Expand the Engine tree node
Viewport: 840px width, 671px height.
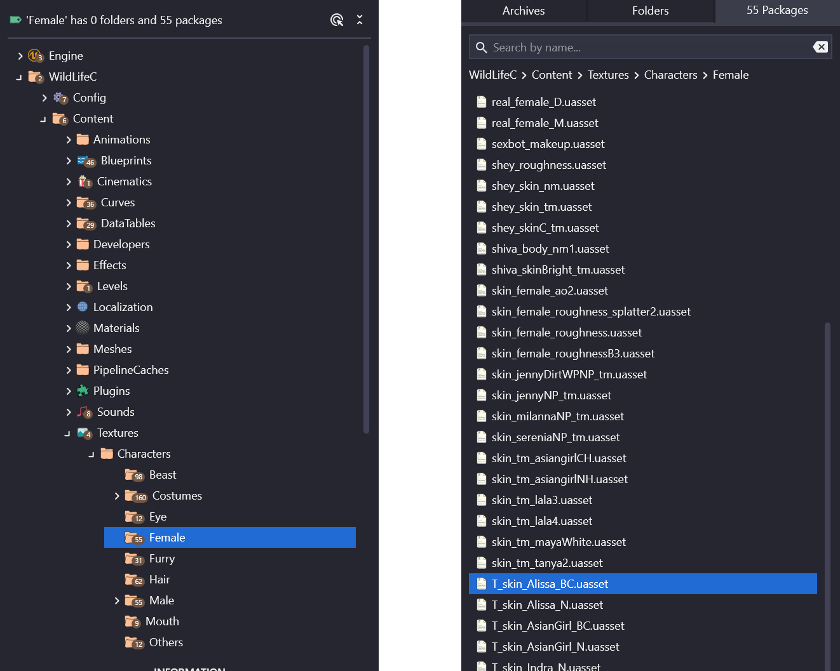click(x=20, y=56)
